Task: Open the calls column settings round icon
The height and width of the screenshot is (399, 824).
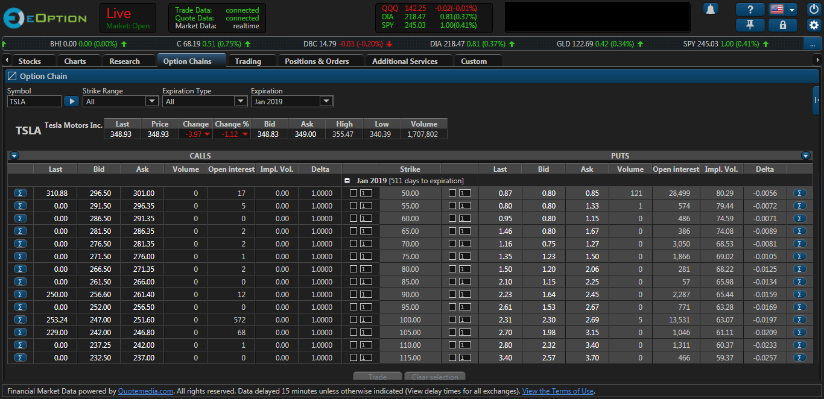Action: point(14,156)
